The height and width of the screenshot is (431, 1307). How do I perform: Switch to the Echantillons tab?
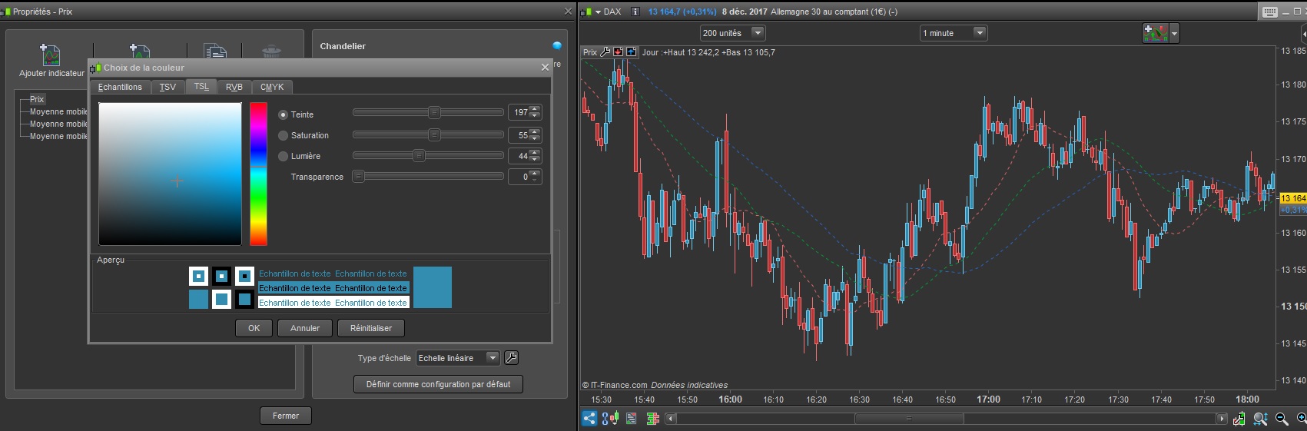(120, 87)
